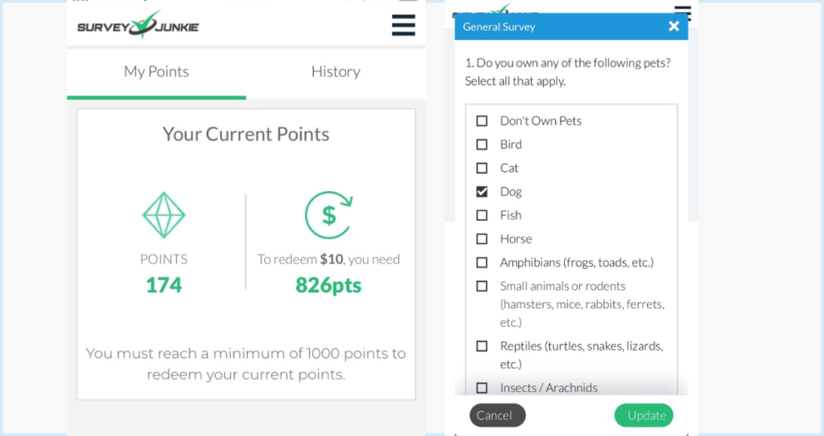The width and height of the screenshot is (824, 436).
Task: Click the Survey Junkie logo
Action: pos(138,26)
